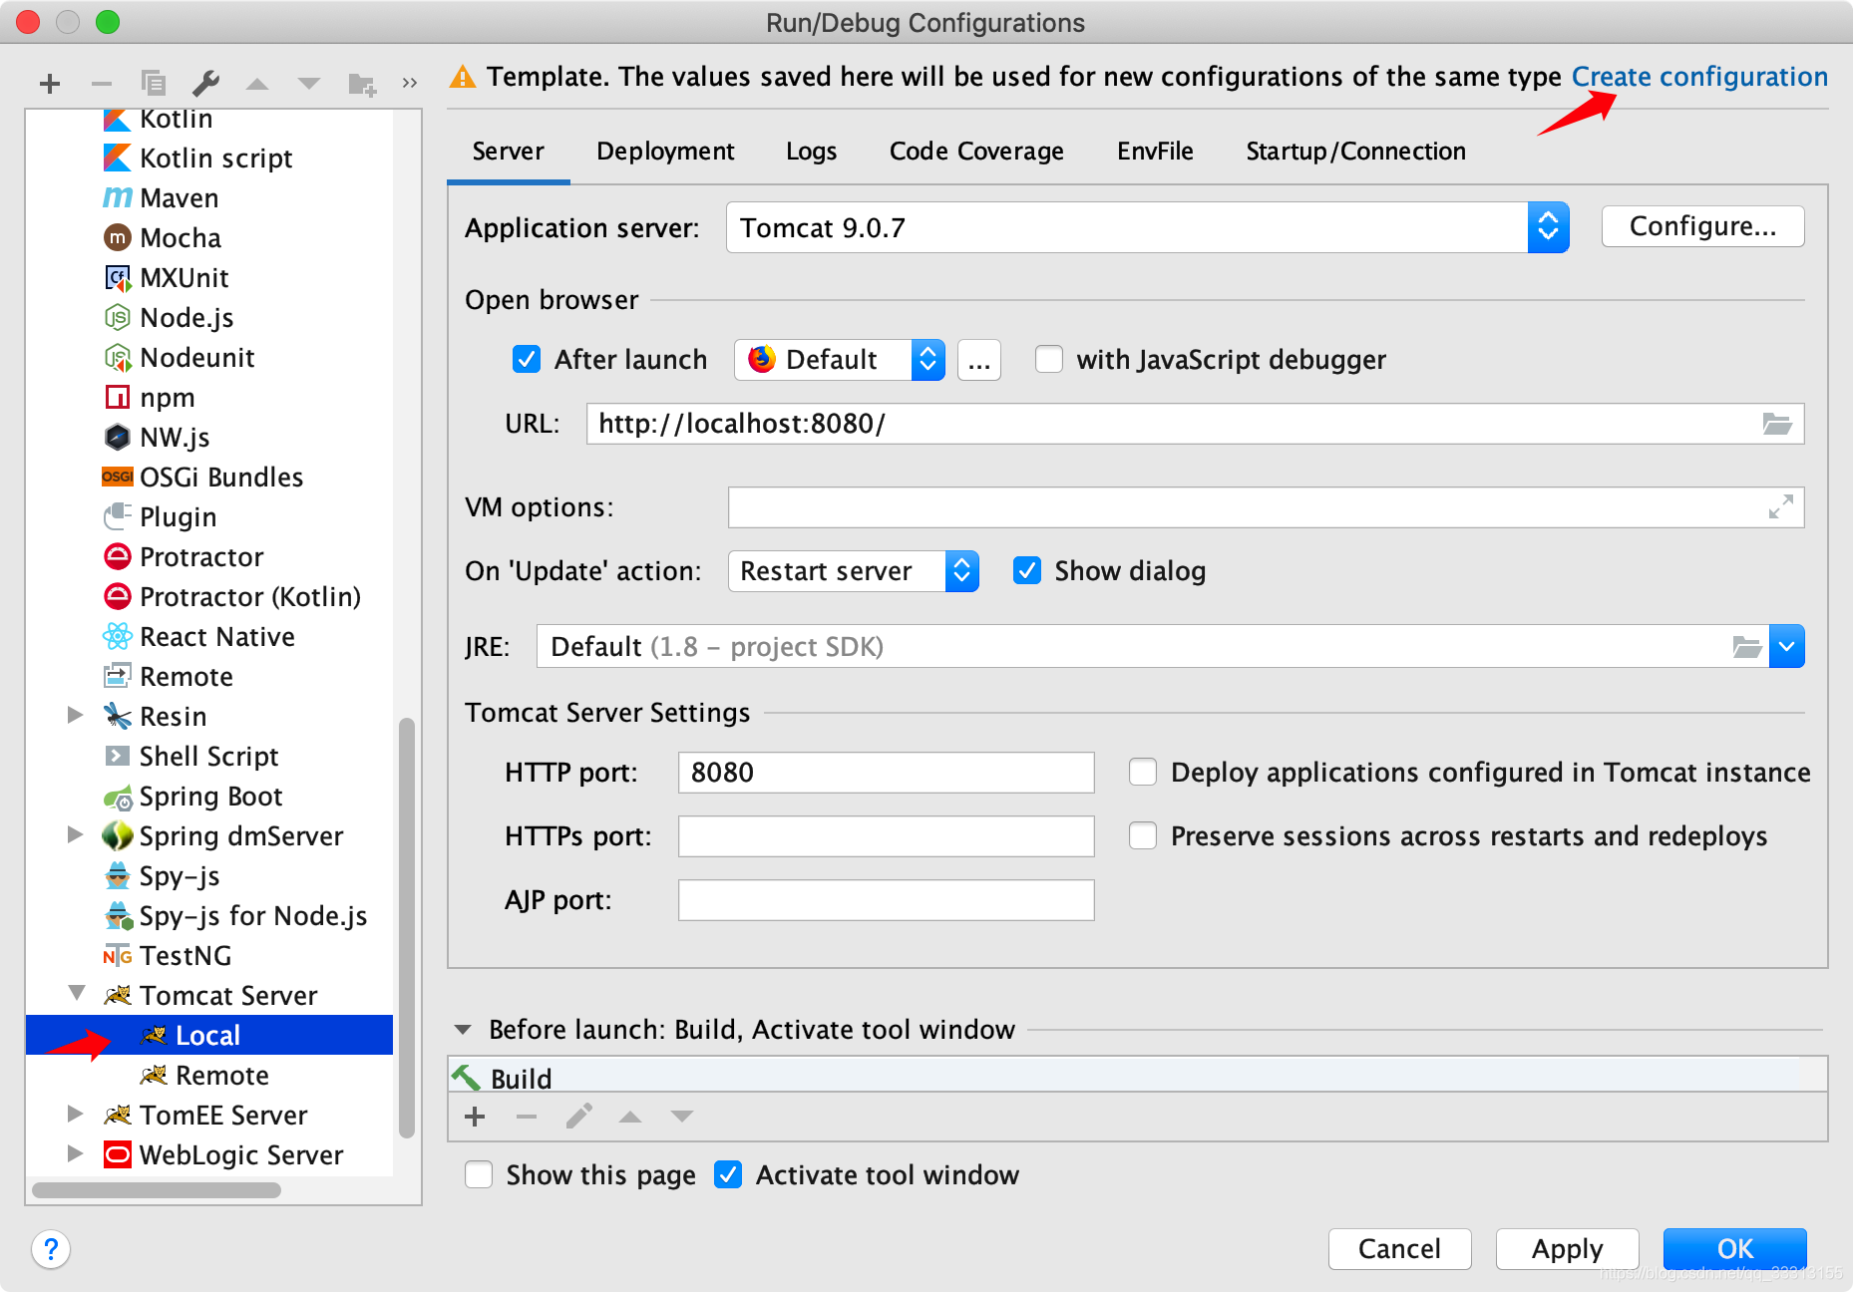The height and width of the screenshot is (1292, 1853).
Task: Expand the Spring dmServer tree node
Action: click(x=75, y=834)
